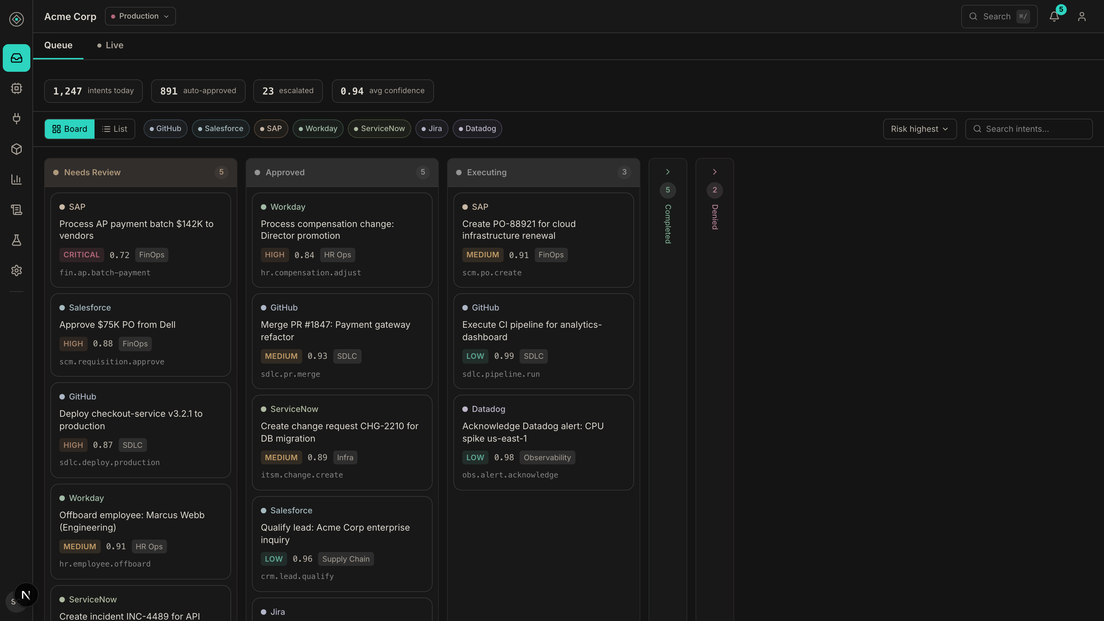Image resolution: width=1104 pixels, height=621 pixels.
Task: Open the Acknowledge Datadog alert card
Action: point(543,443)
